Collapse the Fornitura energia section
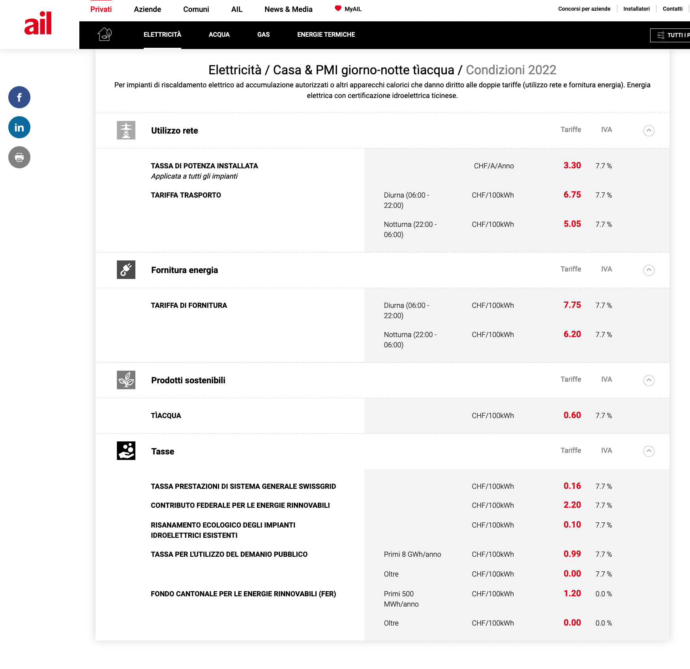This screenshot has width=690, height=669. (649, 270)
